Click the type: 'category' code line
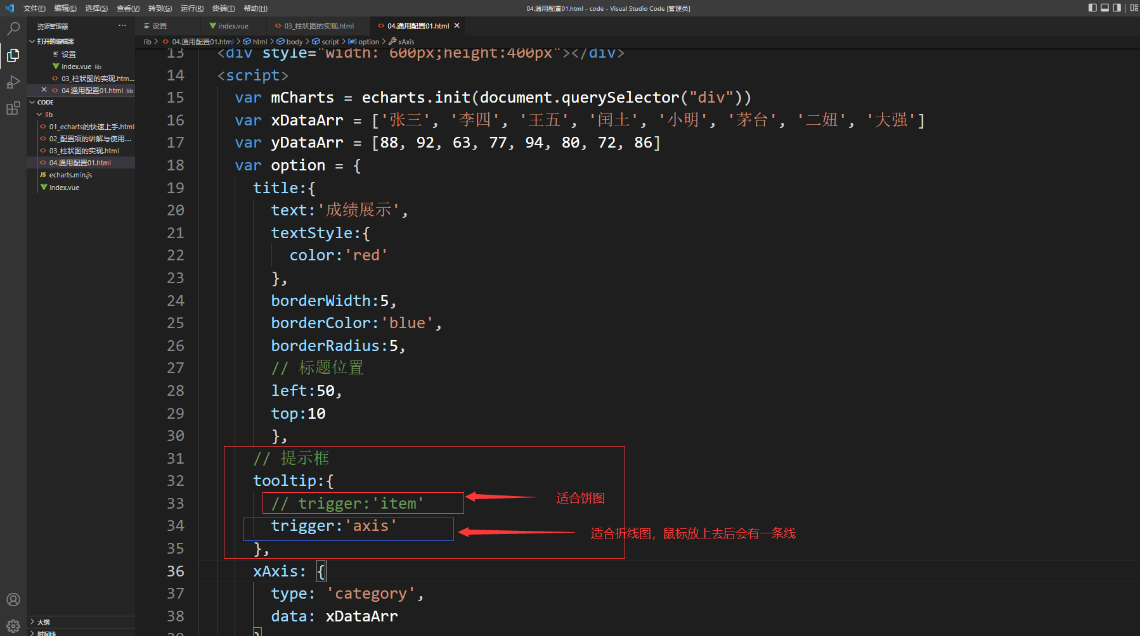The height and width of the screenshot is (636, 1140). [x=347, y=594]
